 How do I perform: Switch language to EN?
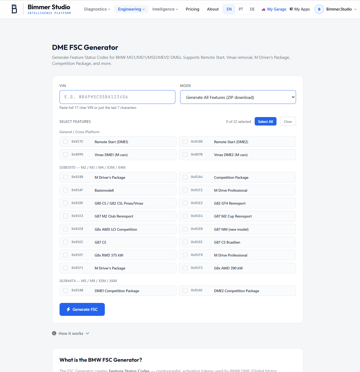pos(229,9)
